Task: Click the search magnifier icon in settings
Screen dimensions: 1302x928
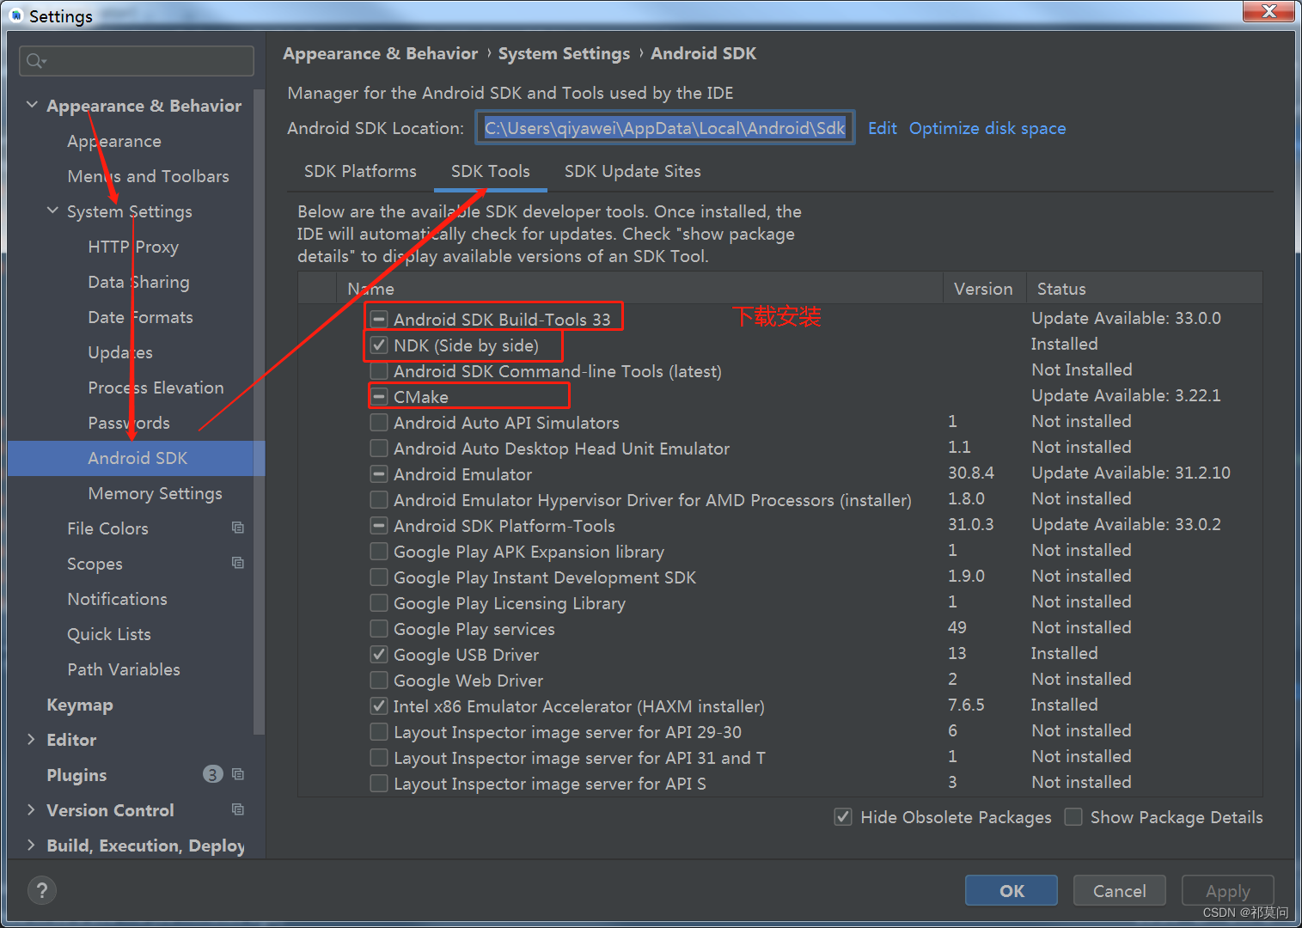Action: pyautogui.click(x=35, y=61)
